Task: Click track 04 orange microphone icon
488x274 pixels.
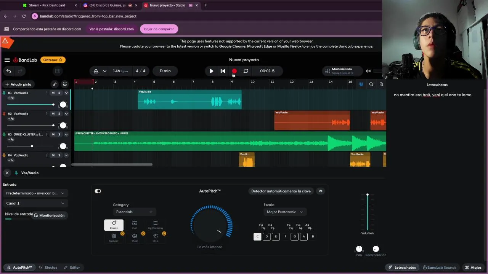Action: click(4, 155)
